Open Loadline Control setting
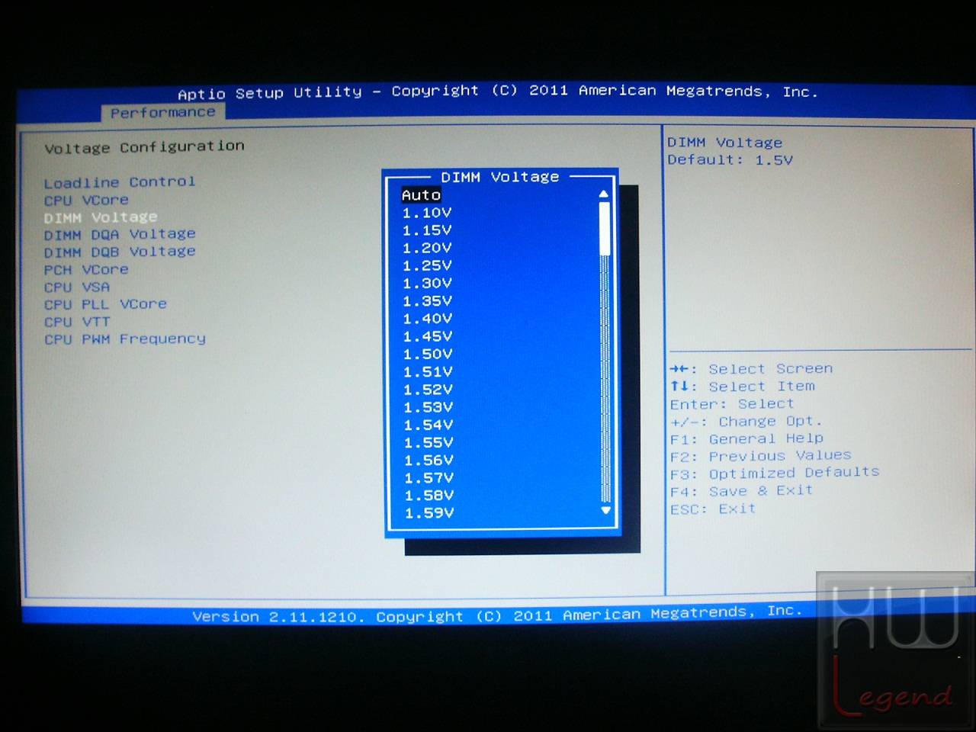Viewport: 976px width, 732px height. 120,182
